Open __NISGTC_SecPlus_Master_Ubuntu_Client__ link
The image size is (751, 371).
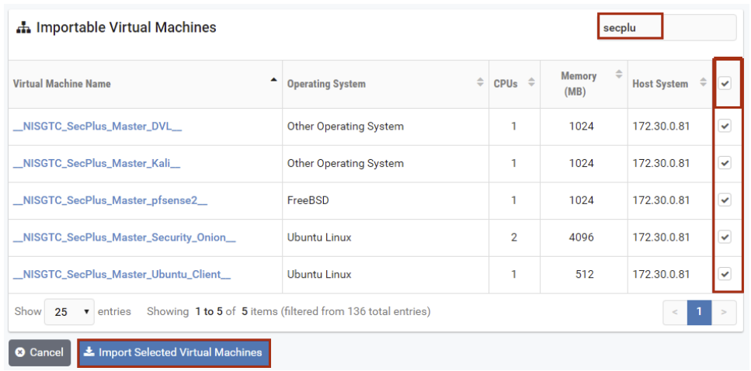point(122,274)
